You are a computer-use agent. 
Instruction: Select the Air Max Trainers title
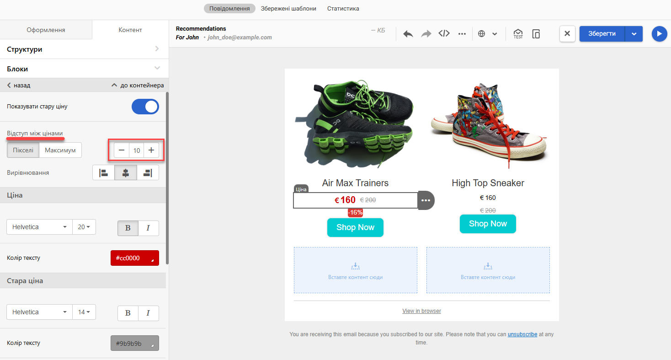tap(355, 183)
